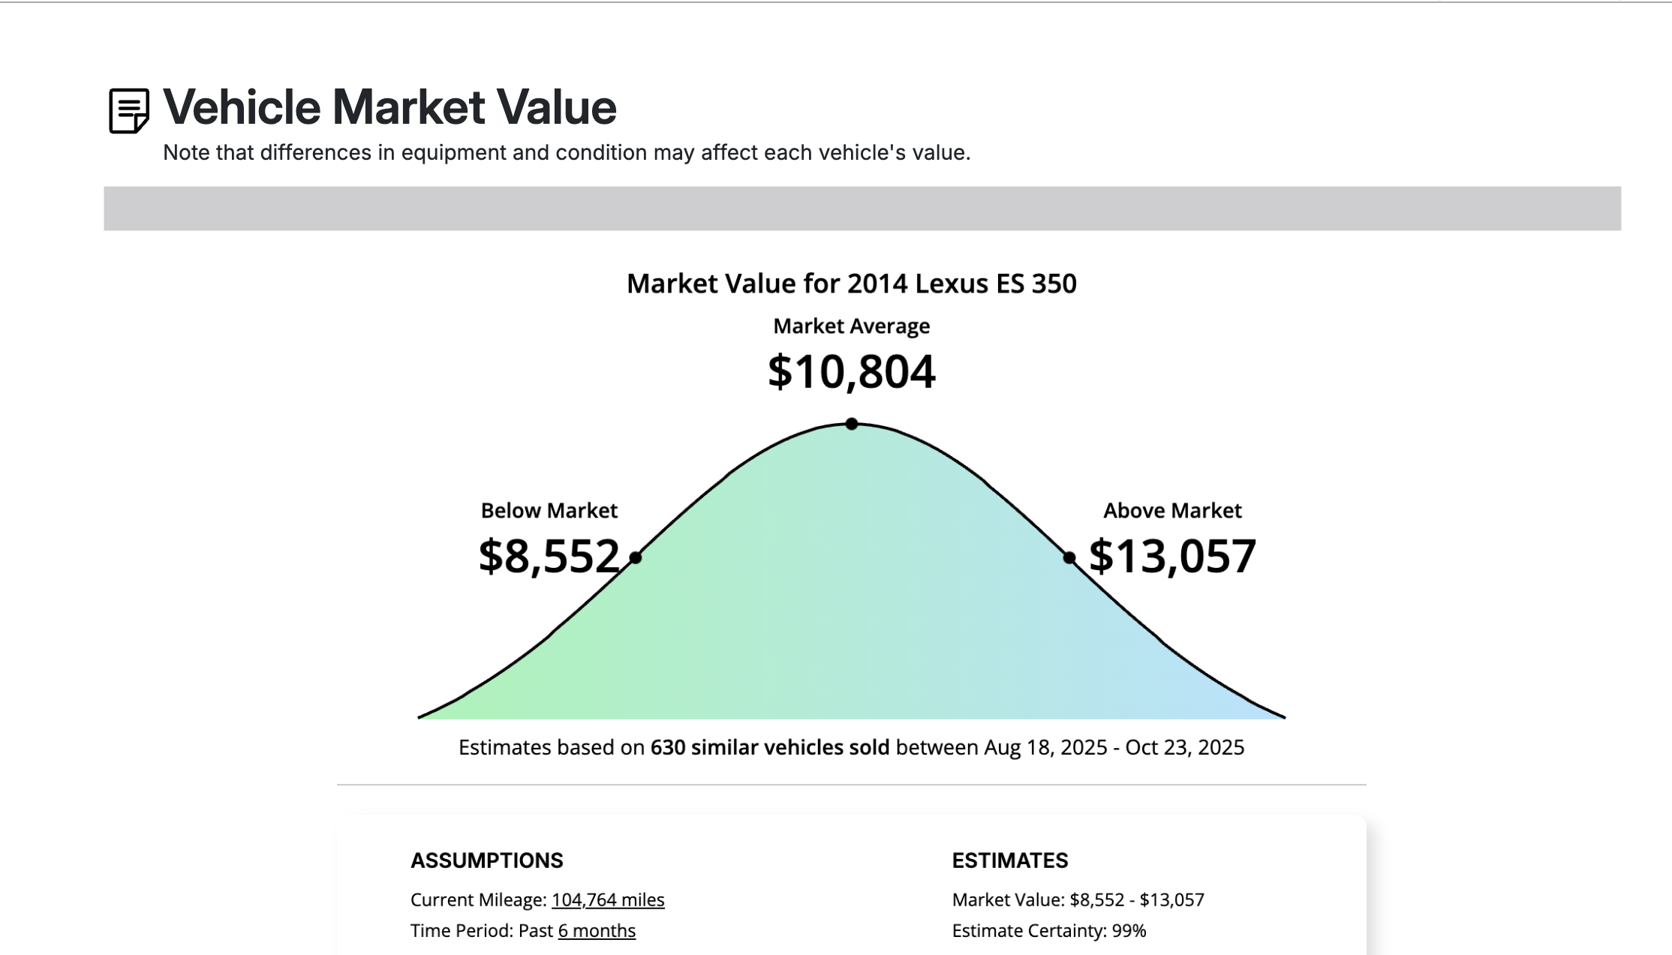
Task: Click the Below Market label on the chart
Action: pyautogui.click(x=549, y=511)
